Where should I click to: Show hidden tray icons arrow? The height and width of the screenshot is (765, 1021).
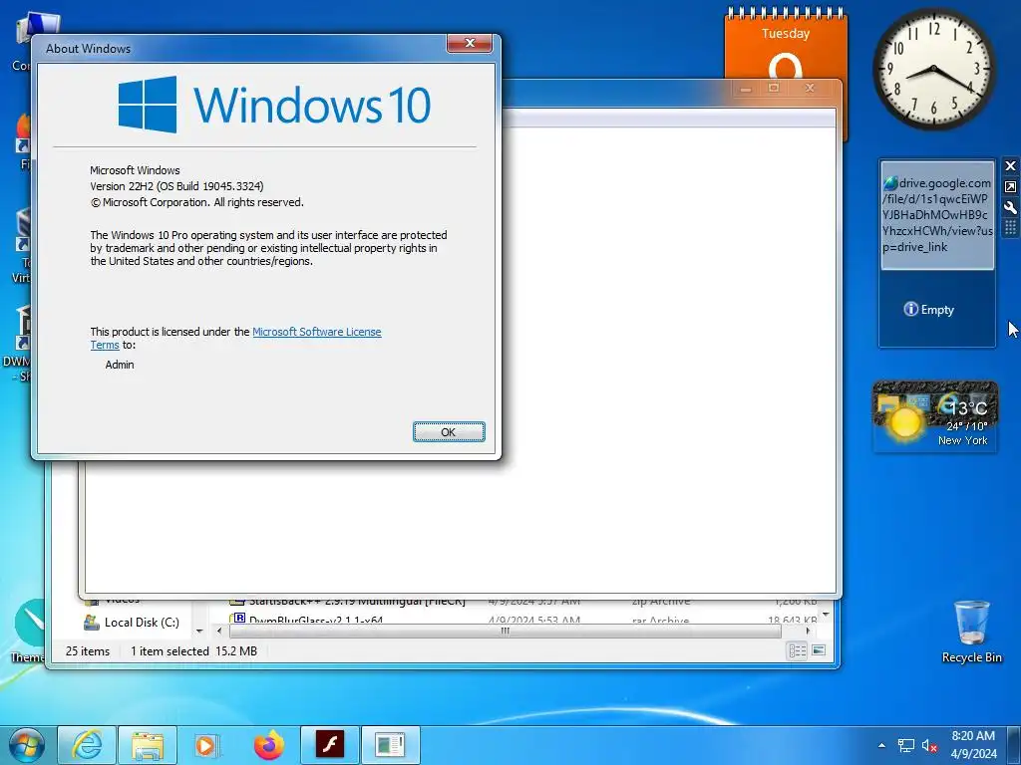pos(881,745)
